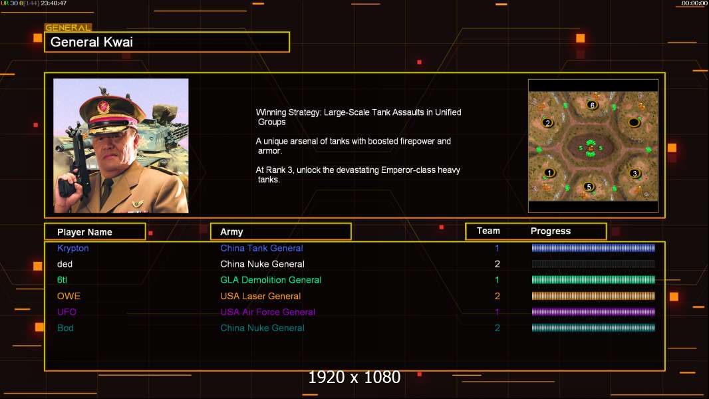This screenshot has height=399, width=709.
Task: Click GLA Demolition General army text
Action: click(271, 280)
